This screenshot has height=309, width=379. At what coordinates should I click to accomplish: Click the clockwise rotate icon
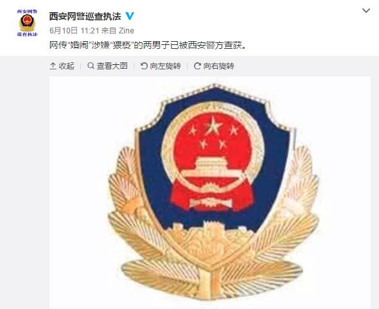(x=197, y=66)
